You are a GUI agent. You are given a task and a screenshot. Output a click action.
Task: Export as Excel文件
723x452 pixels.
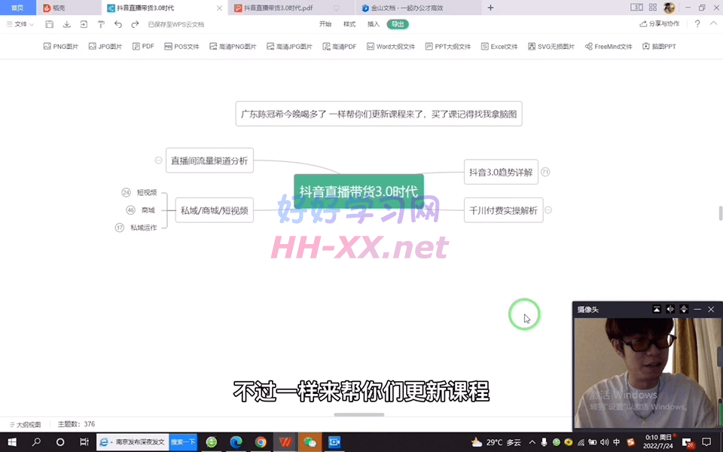499,47
